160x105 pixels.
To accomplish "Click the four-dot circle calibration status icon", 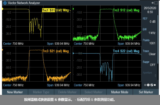I will point(148,85).
